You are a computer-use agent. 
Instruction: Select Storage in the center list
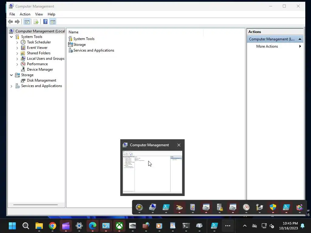pyautogui.click(x=80, y=45)
